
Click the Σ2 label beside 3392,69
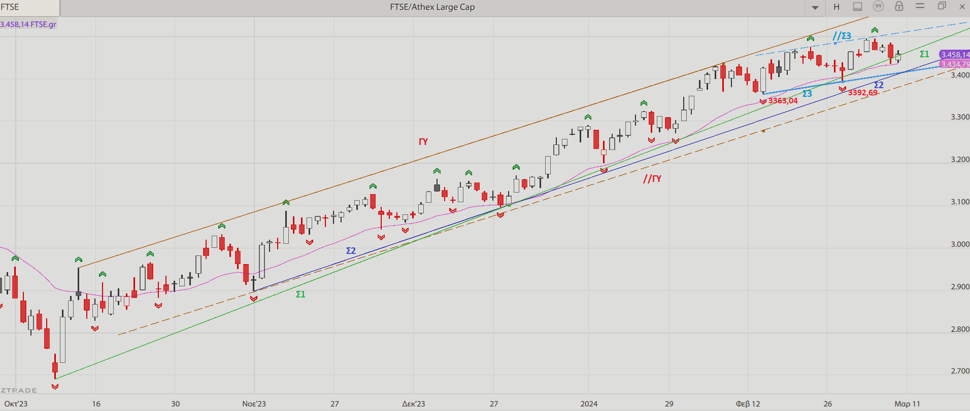point(879,85)
